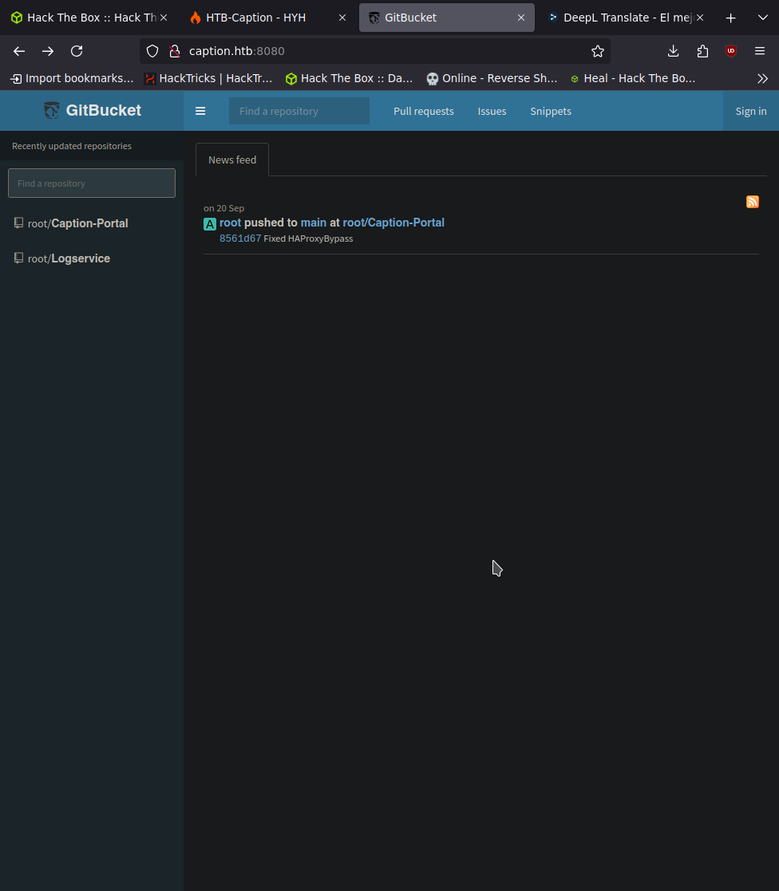The image size is (779, 891).
Task: Click the GitBucket logo icon
Action: (x=52, y=111)
